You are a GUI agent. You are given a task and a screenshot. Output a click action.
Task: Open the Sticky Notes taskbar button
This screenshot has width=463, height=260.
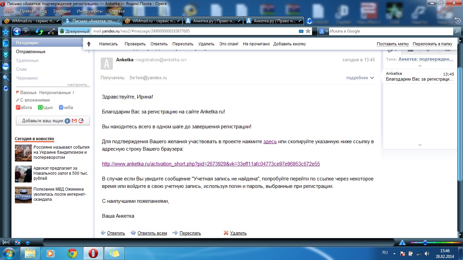[114, 253]
